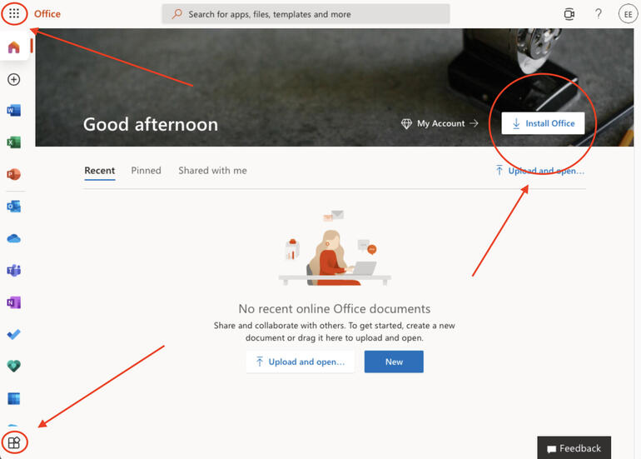Screen dimensions: 641x459
Task: Click the Office brand link
Action: pyautogui.click(x=47, y=14)
